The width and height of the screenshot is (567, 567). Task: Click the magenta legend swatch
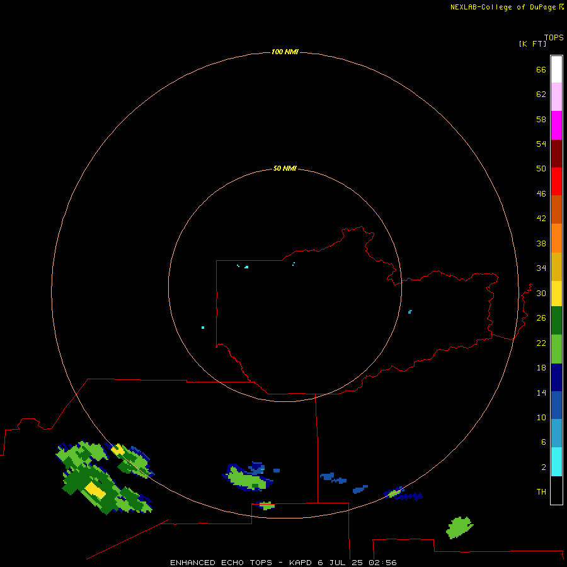[556, 125]
